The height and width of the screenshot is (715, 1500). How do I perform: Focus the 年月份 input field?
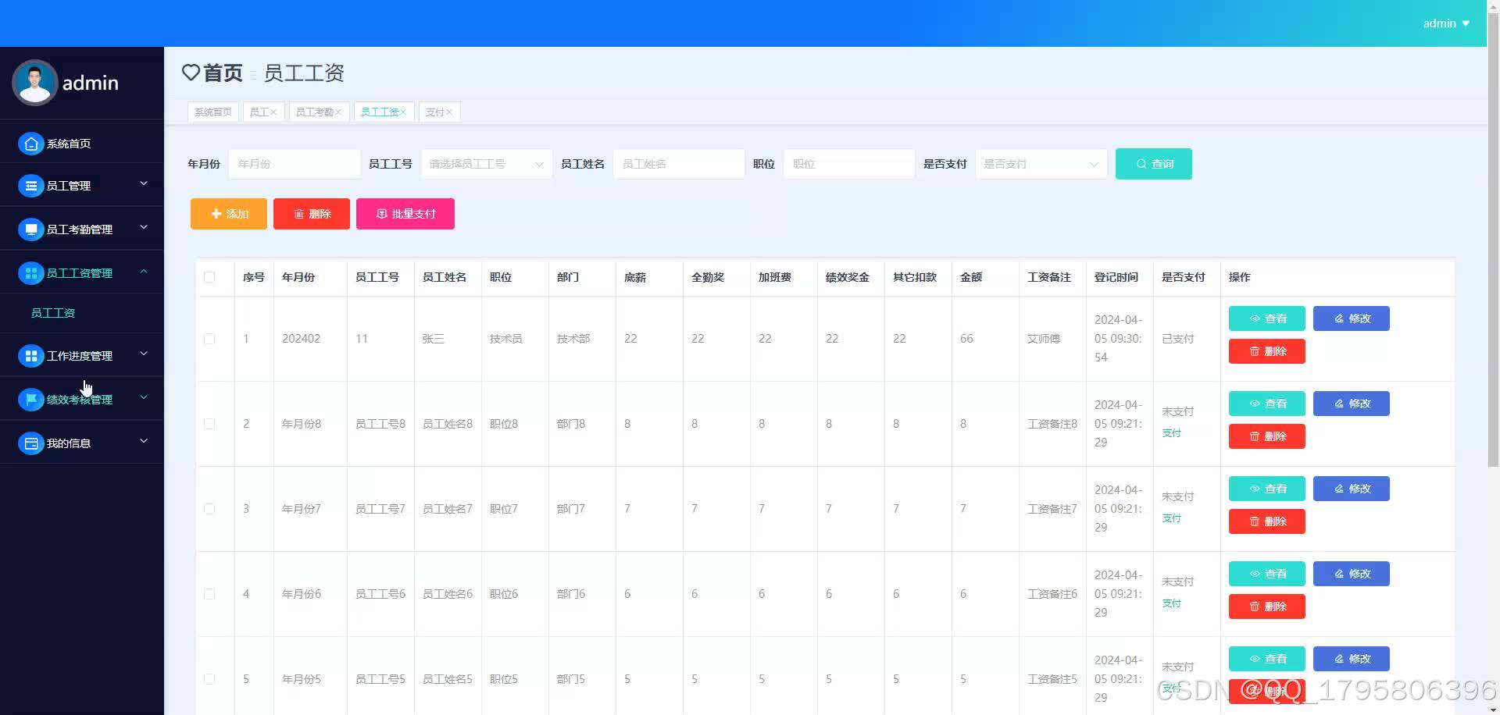pyautogui.click(x=294, y=164)
